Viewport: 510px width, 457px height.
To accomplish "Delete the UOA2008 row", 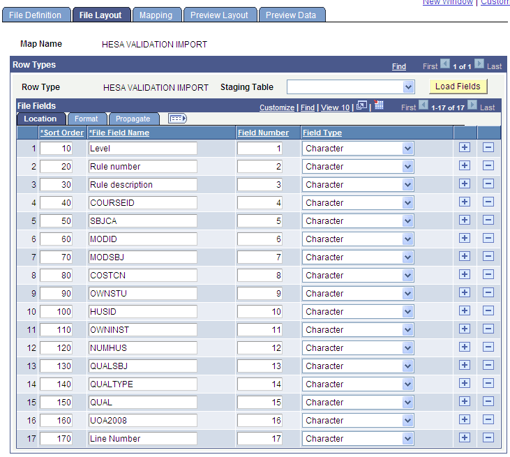I will (x=488, y=419).
